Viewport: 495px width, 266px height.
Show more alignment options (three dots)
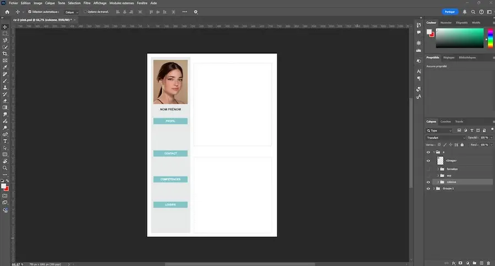(185, 12)
